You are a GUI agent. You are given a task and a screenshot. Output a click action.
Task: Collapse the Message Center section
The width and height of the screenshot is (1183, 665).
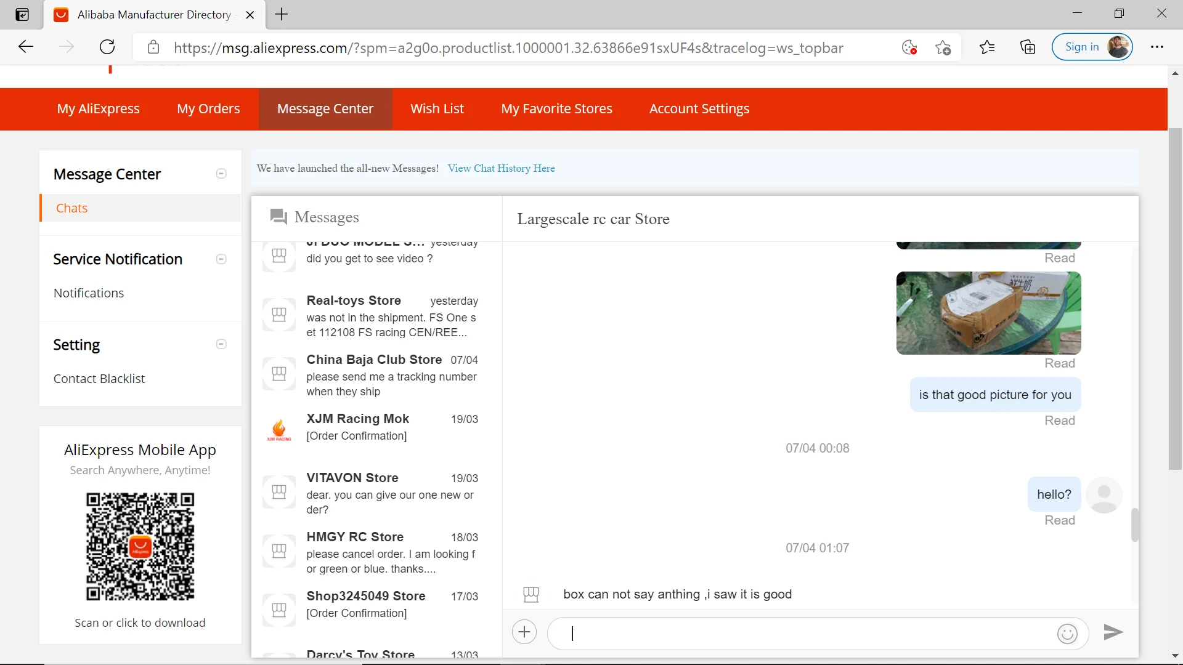point(221,174)
